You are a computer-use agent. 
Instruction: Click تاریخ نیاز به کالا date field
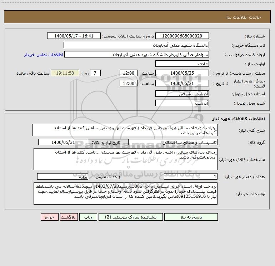pos(63,142)
